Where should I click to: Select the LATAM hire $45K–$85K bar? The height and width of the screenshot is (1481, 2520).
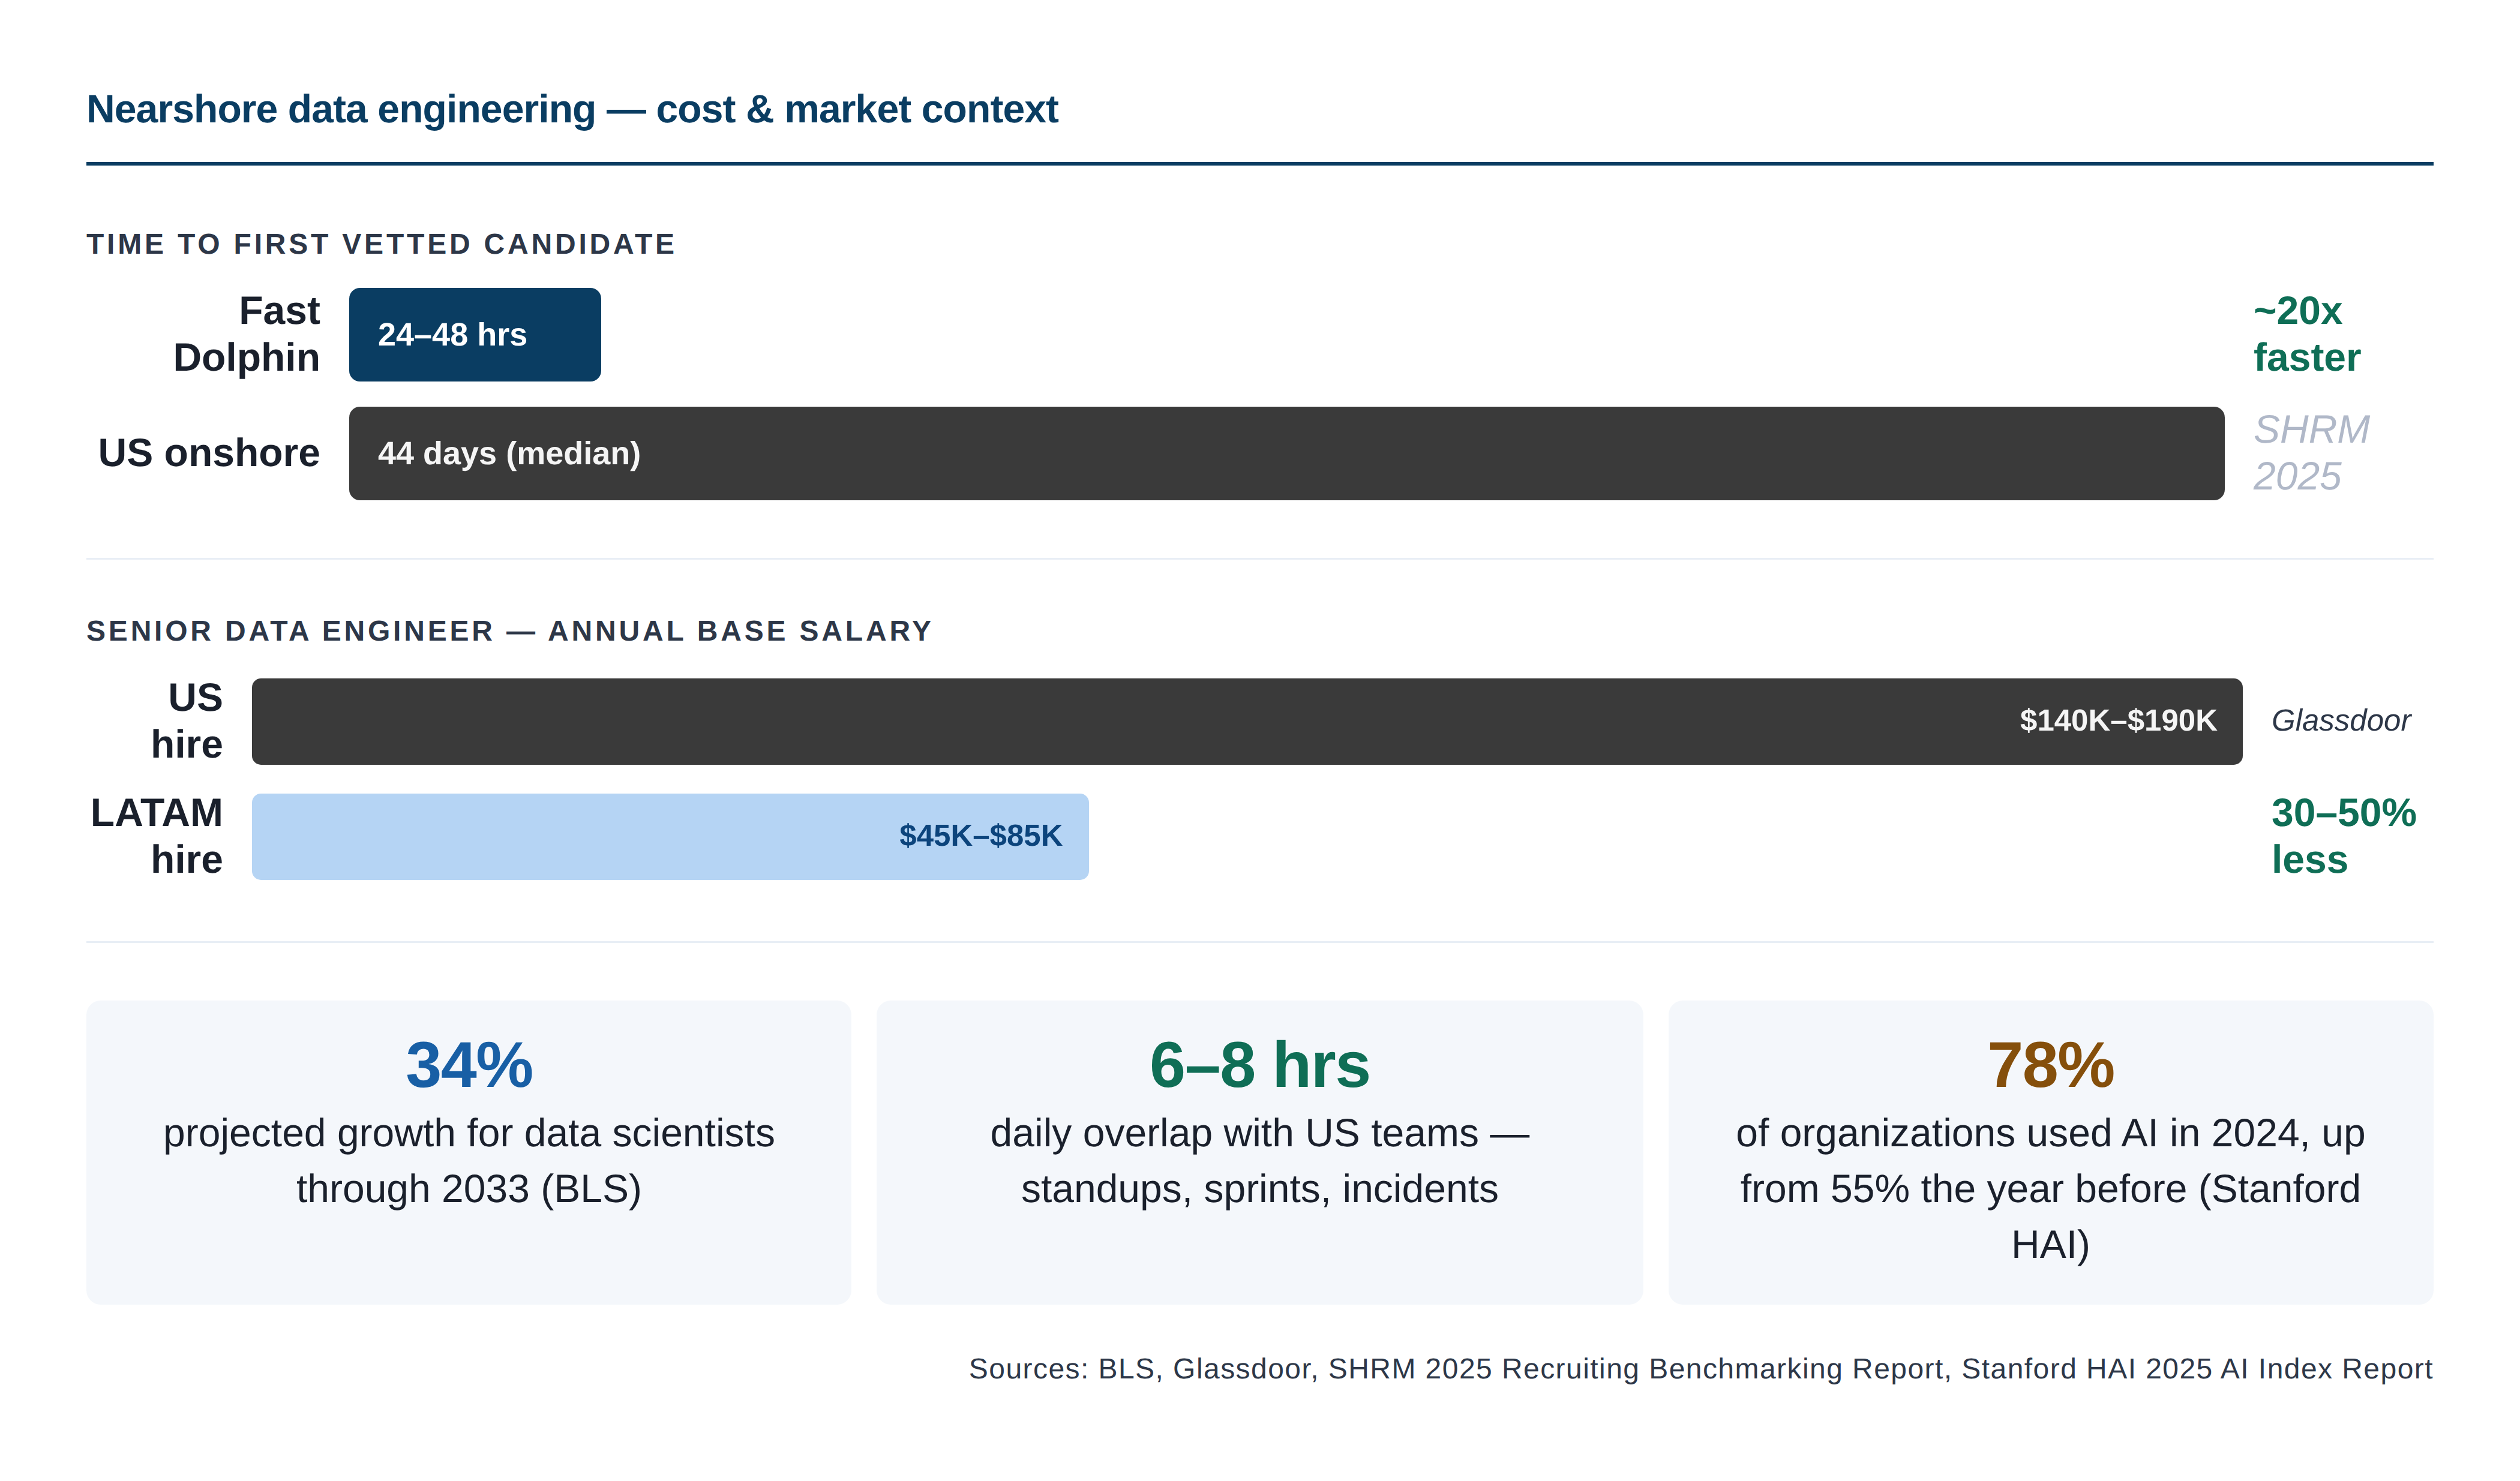[x=670, y=837]
